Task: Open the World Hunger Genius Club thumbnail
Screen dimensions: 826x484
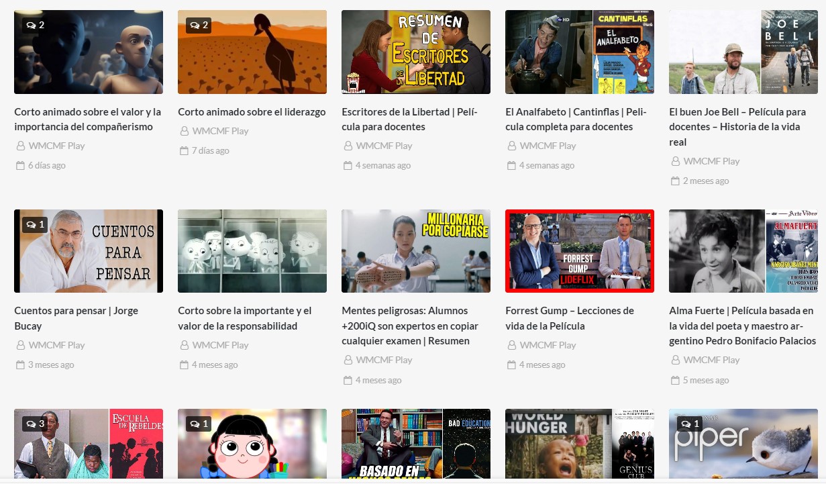Action: 579,443
